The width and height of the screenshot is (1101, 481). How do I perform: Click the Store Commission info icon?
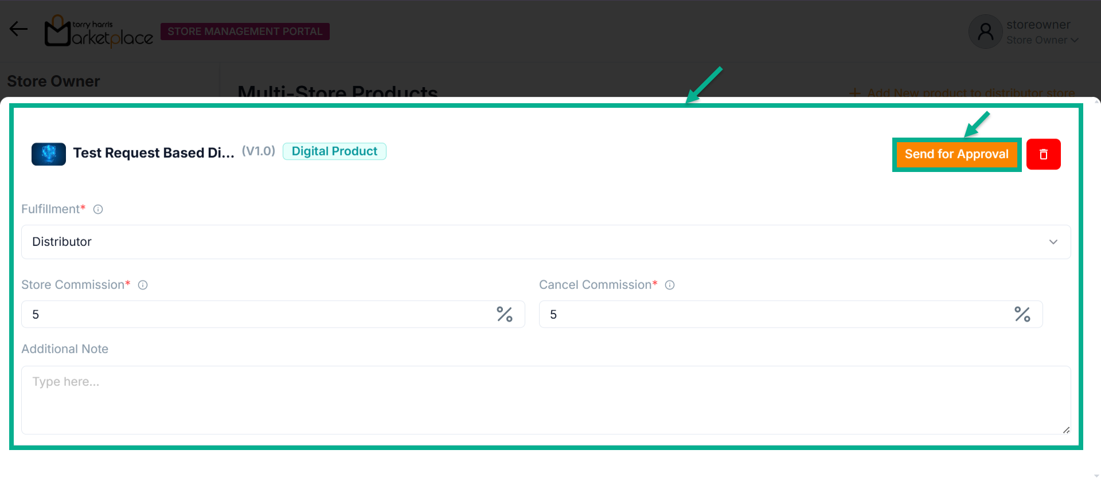coord(143,285)
